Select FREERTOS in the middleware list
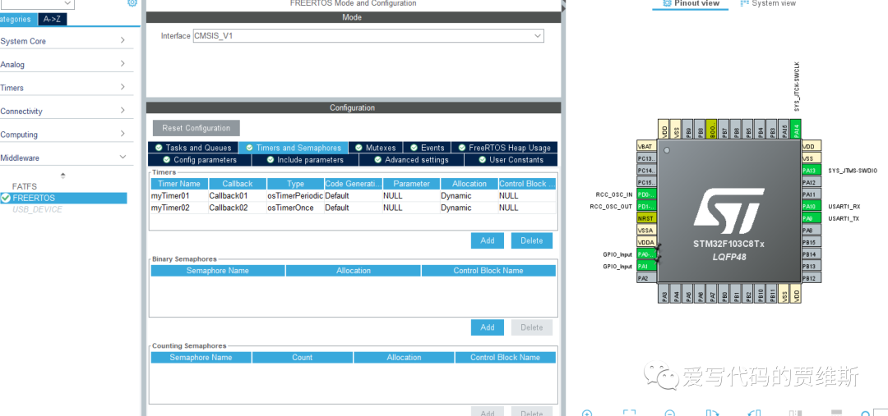Image resolution: width=888 pixels, height=416 pixels. (x=63, y=198)
